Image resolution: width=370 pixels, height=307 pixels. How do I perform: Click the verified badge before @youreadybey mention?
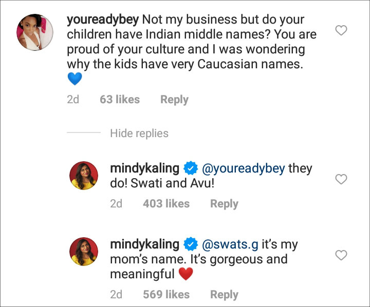coord(190,168)
